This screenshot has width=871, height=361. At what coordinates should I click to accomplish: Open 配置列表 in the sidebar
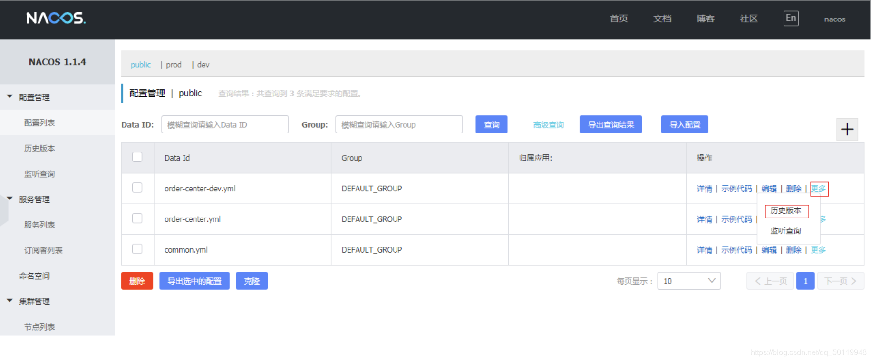39,123
